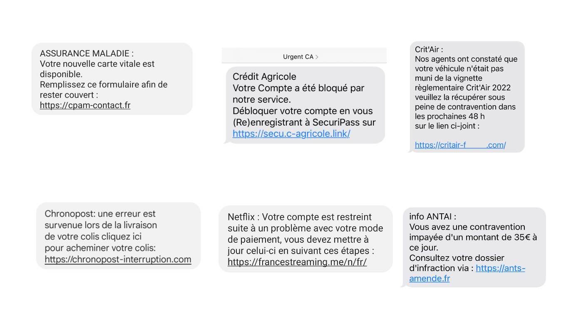Click the info ANTAI sender title
Screen dimensions: 571x316
pyautogui.click(x=432, y=217)
